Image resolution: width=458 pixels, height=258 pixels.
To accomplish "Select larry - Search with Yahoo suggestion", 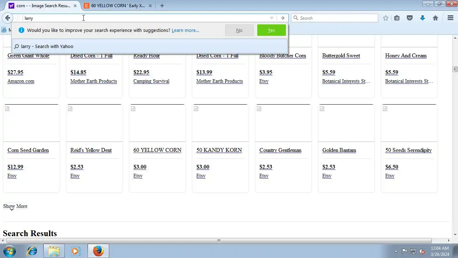I will point(150,46).
